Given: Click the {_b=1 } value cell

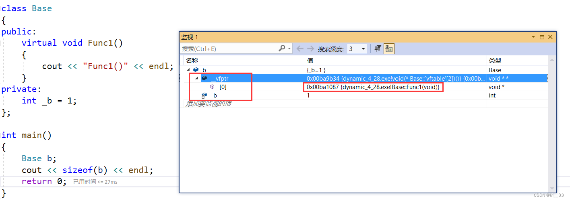Looking at the screenshot, I should tap(316, 70).
